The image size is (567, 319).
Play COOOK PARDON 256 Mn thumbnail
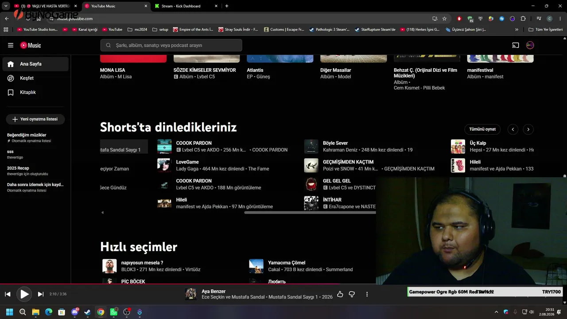164,146
